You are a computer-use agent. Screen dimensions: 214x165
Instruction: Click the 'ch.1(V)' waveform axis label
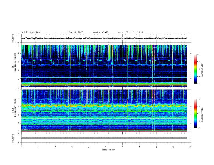(x=13, y=38)
